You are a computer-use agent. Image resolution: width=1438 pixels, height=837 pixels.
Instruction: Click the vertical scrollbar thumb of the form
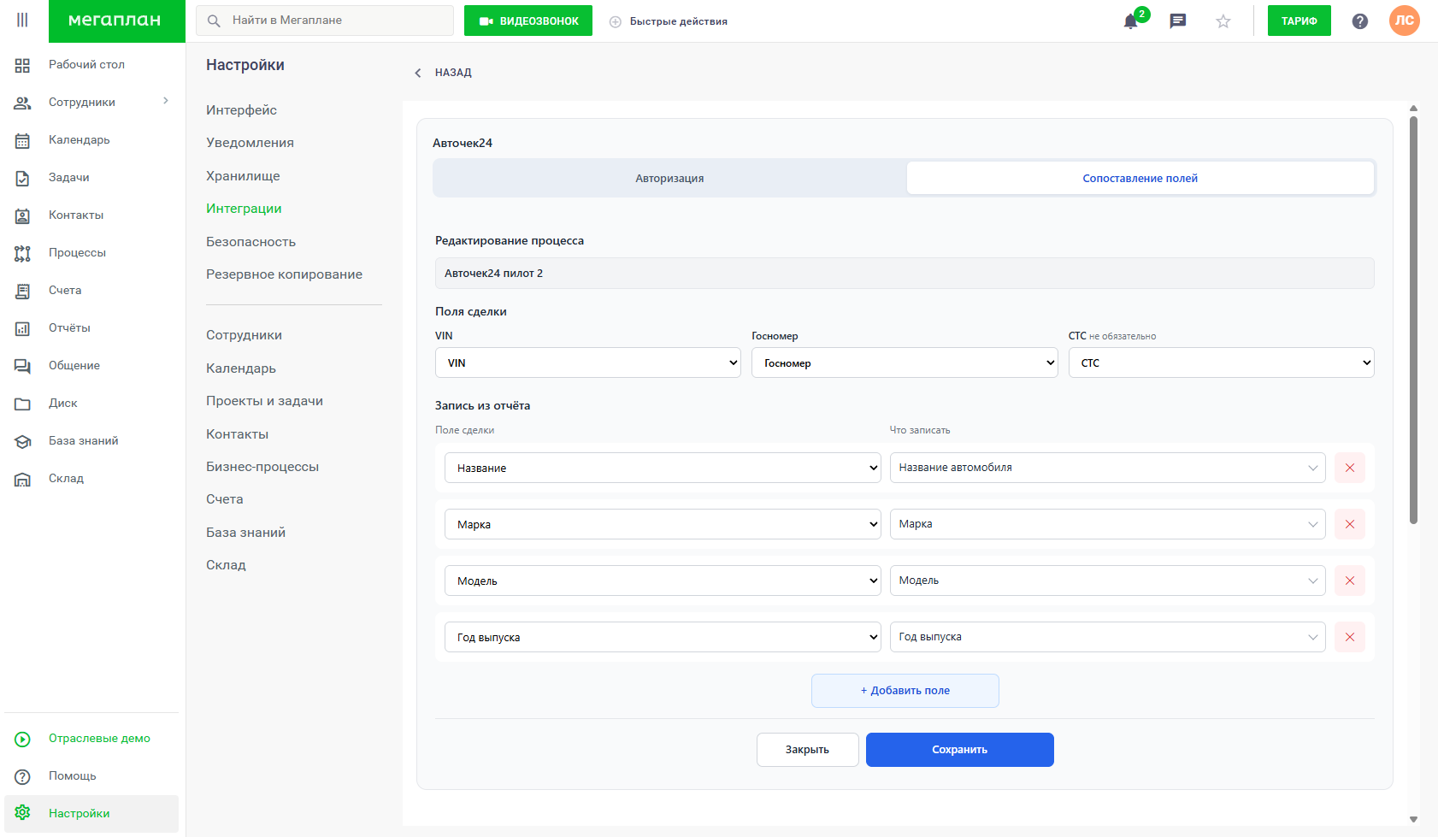(1413, 320)
